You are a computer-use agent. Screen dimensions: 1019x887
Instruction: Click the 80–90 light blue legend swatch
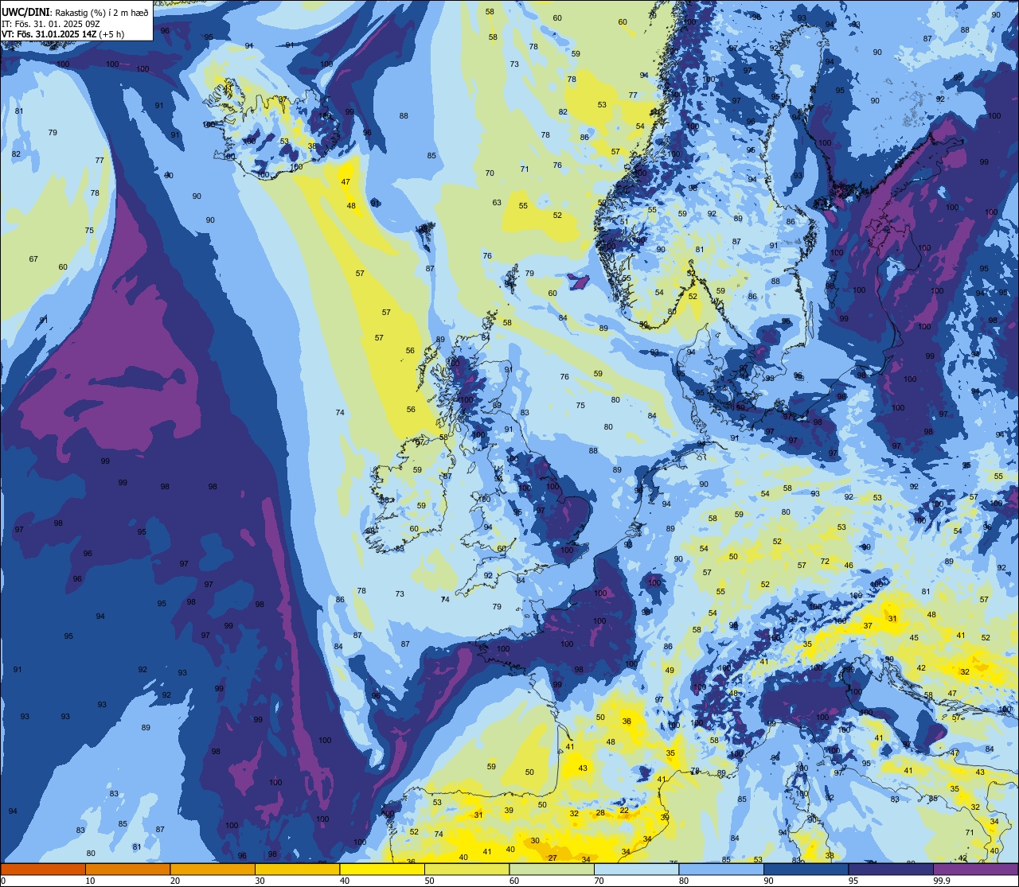pos(721,869)
